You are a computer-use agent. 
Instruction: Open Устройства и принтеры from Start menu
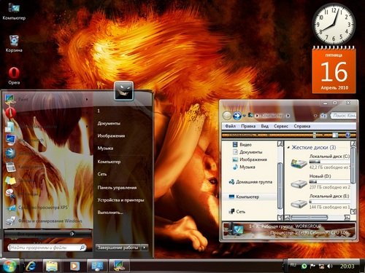120,200
